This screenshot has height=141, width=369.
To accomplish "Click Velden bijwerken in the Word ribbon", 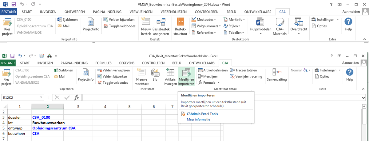I will 119,20.
